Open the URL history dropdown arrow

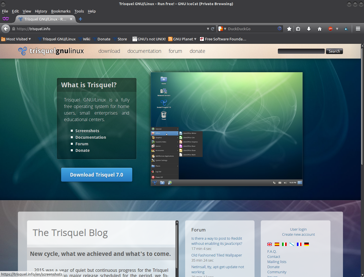[x=208, y=29]
